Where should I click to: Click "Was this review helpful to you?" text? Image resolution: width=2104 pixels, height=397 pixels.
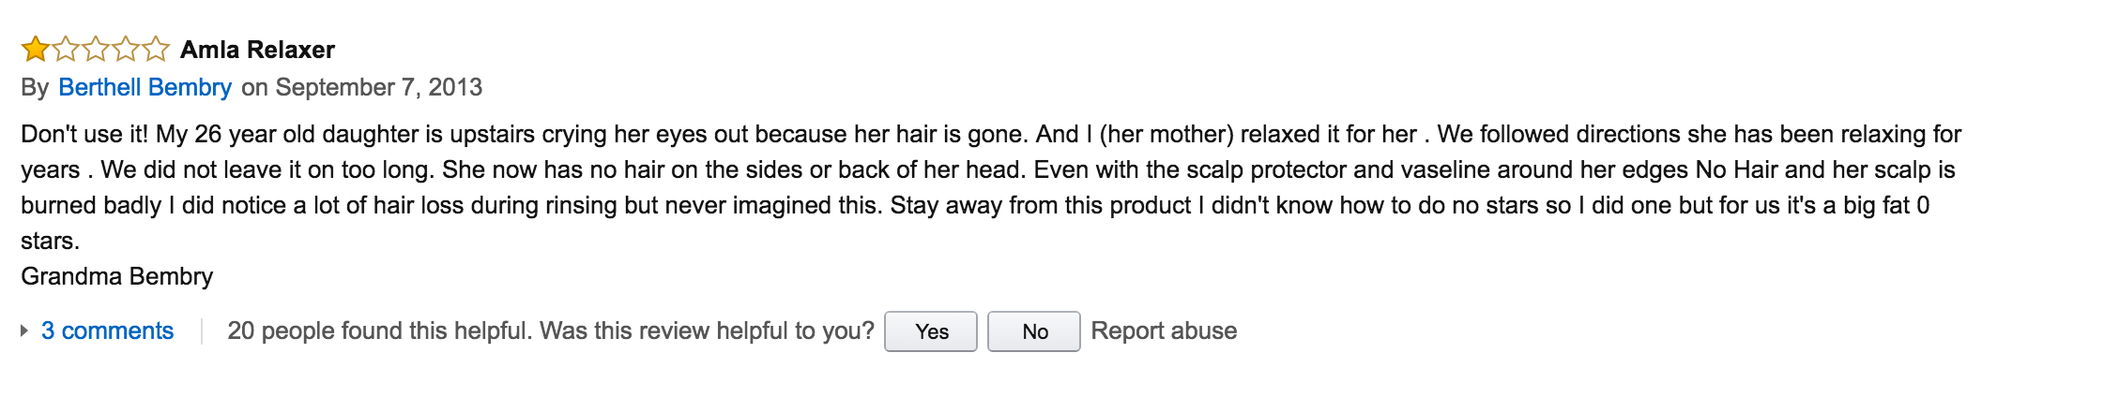click(x=707, y=331)
